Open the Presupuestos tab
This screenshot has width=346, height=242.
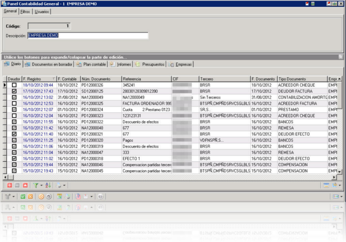[x=150, y=64]
